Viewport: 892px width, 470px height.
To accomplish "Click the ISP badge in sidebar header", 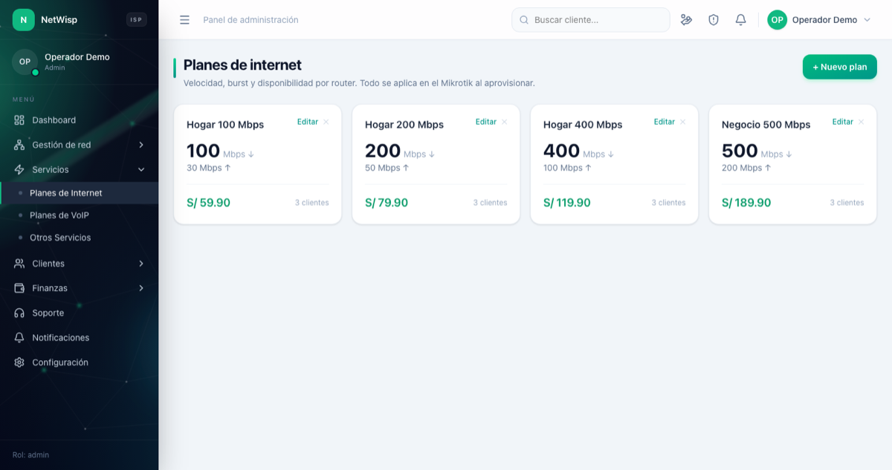I will pos(136,20).
